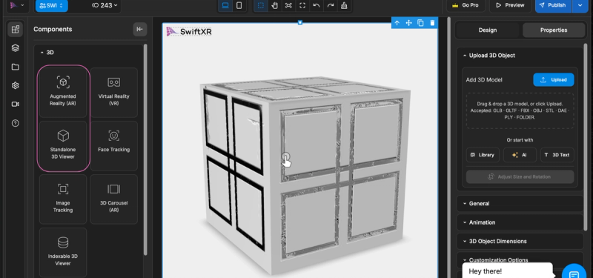Viewport: 593px width, 278px height.
Task: Add Face Tracking component
Action: tap(114, 145)
